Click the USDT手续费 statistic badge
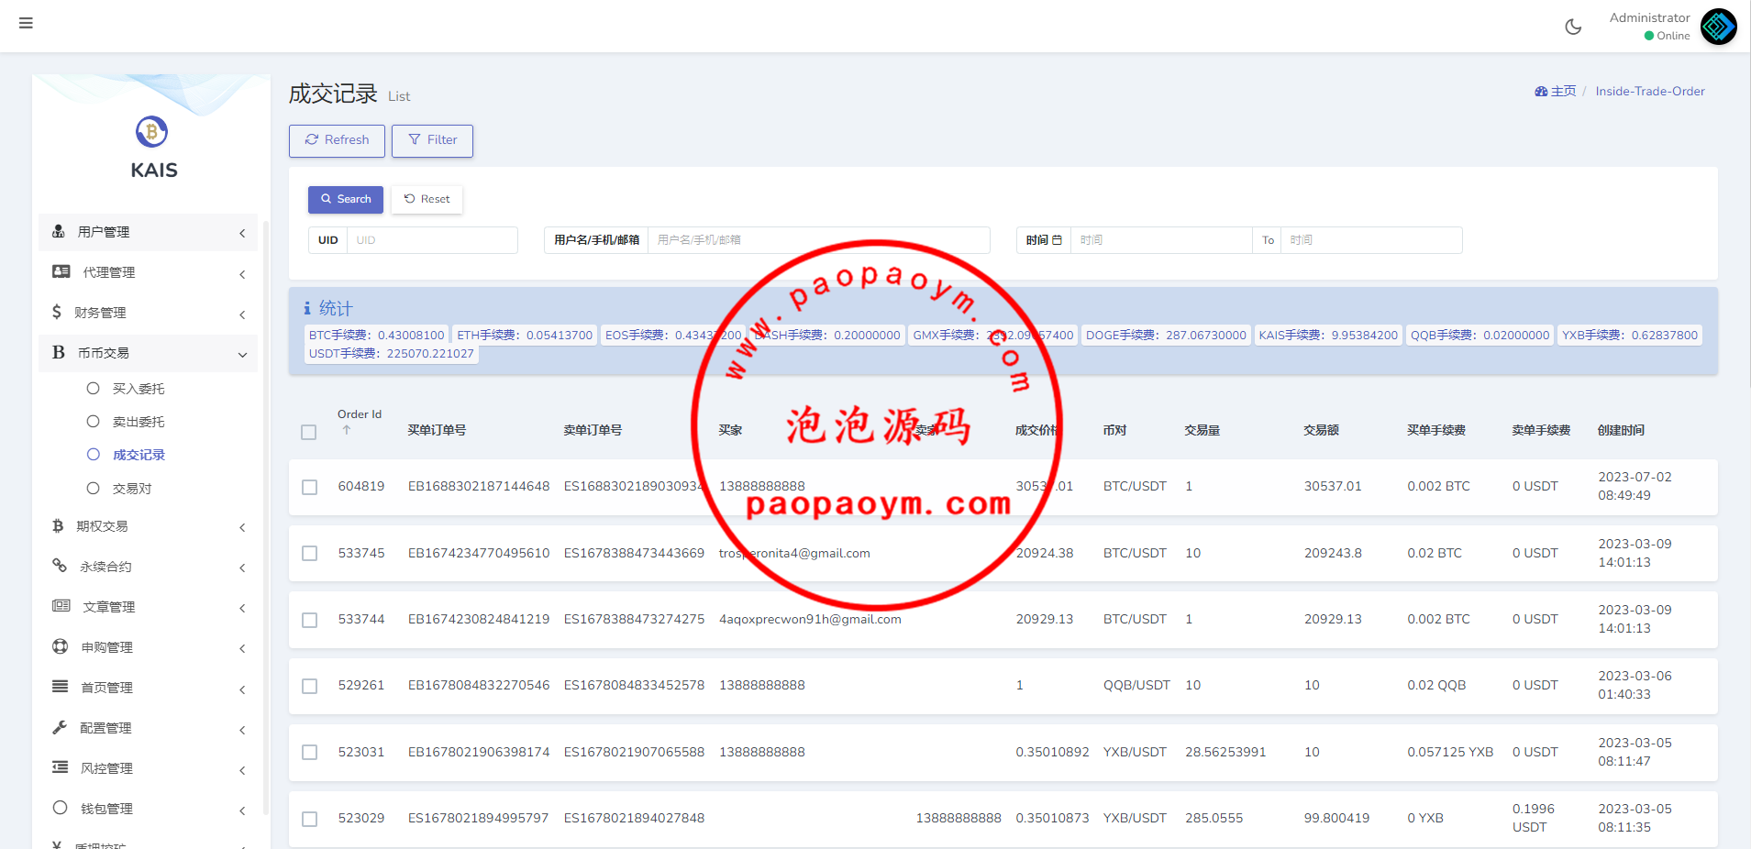 click(392, 354)
